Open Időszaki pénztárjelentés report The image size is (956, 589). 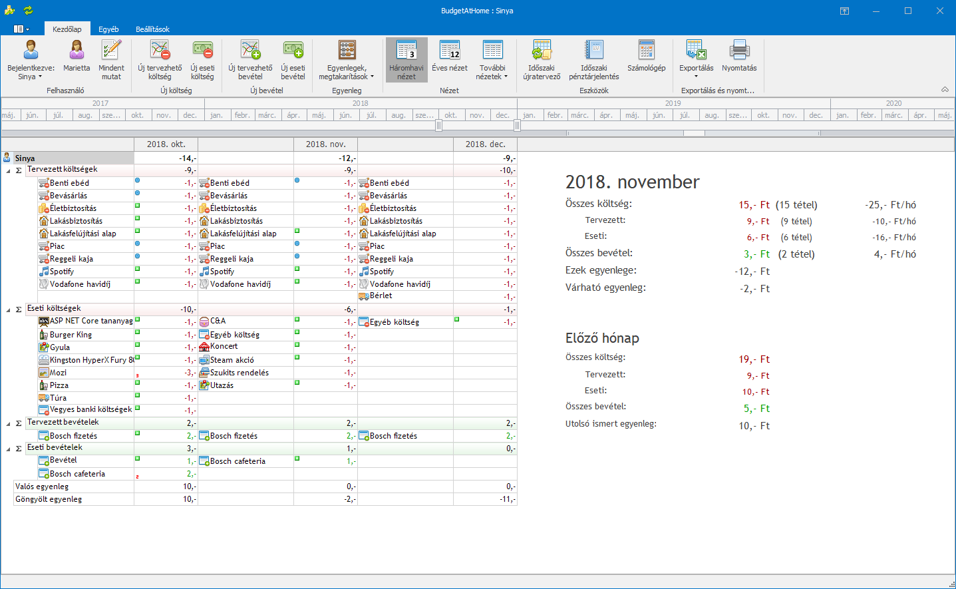pos(593,51)
